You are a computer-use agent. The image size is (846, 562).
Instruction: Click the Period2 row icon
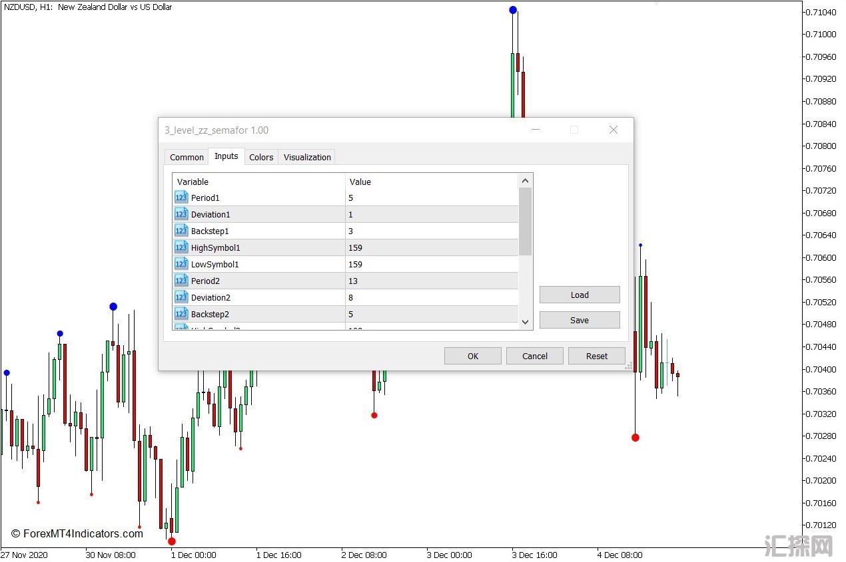coord(181,281)
